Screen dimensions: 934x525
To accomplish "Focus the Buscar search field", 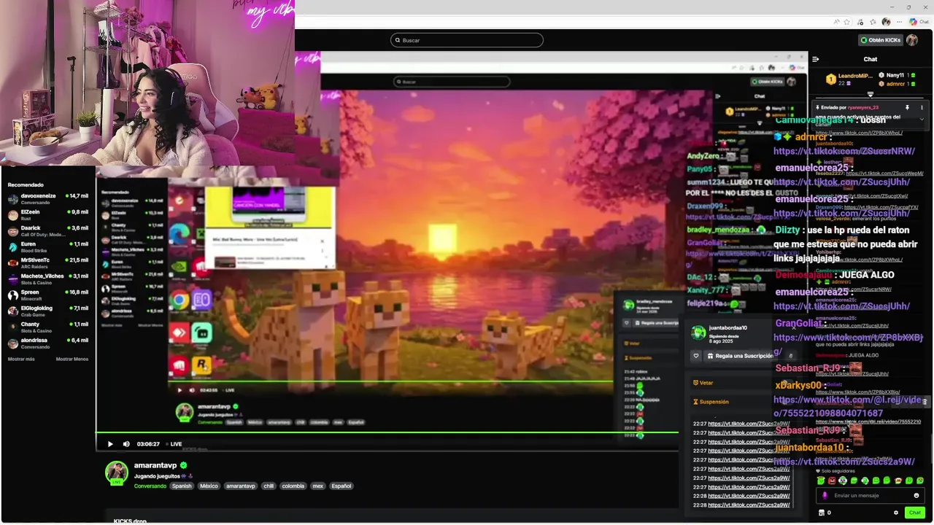I will pos(467,40).
